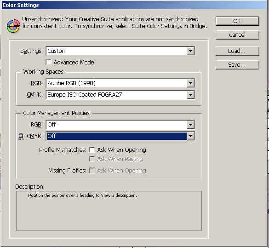The width and height of the screenshot is (269, 248).
Task: Confirm with the OK button
Action: click(x=237, y=21)
